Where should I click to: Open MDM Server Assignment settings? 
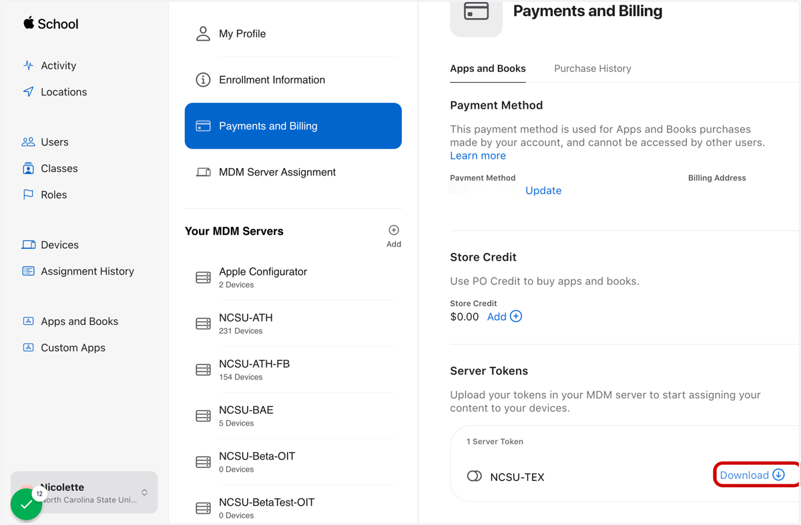(x=293, y=172)
